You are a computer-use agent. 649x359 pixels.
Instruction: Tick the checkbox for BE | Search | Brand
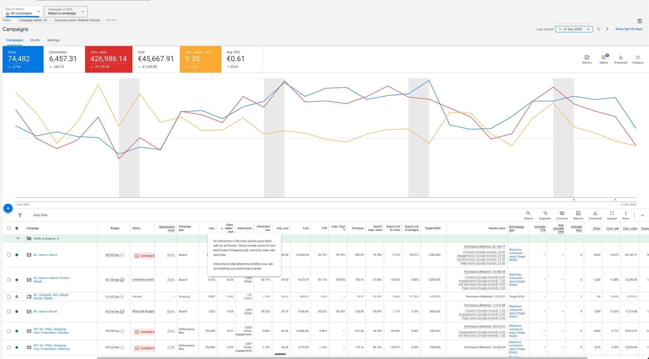9,312
